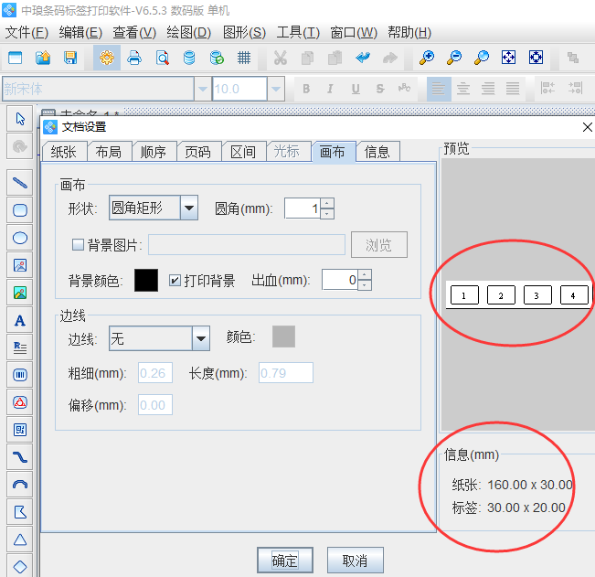
Task: Open the 绘图(D) menu
Action: tap(187, 32)
